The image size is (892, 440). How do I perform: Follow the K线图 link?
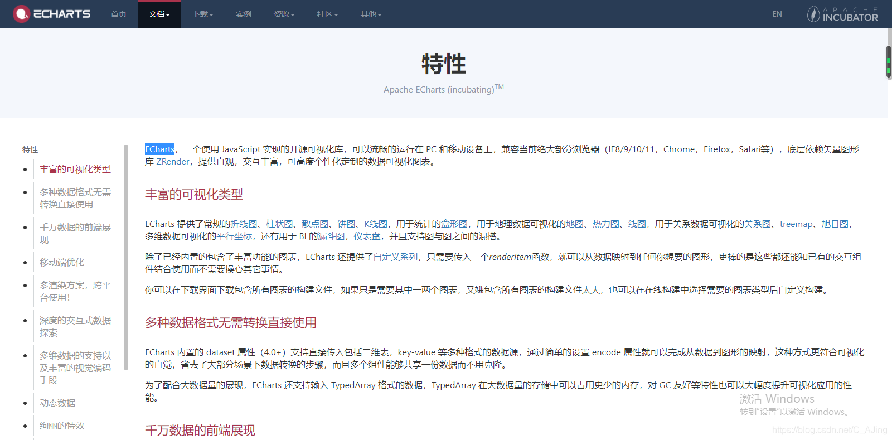[x=376, y=224]
